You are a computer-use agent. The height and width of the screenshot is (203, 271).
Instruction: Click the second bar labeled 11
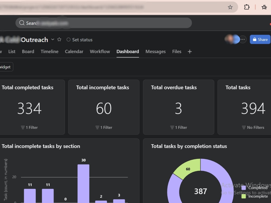coord(48,196)
